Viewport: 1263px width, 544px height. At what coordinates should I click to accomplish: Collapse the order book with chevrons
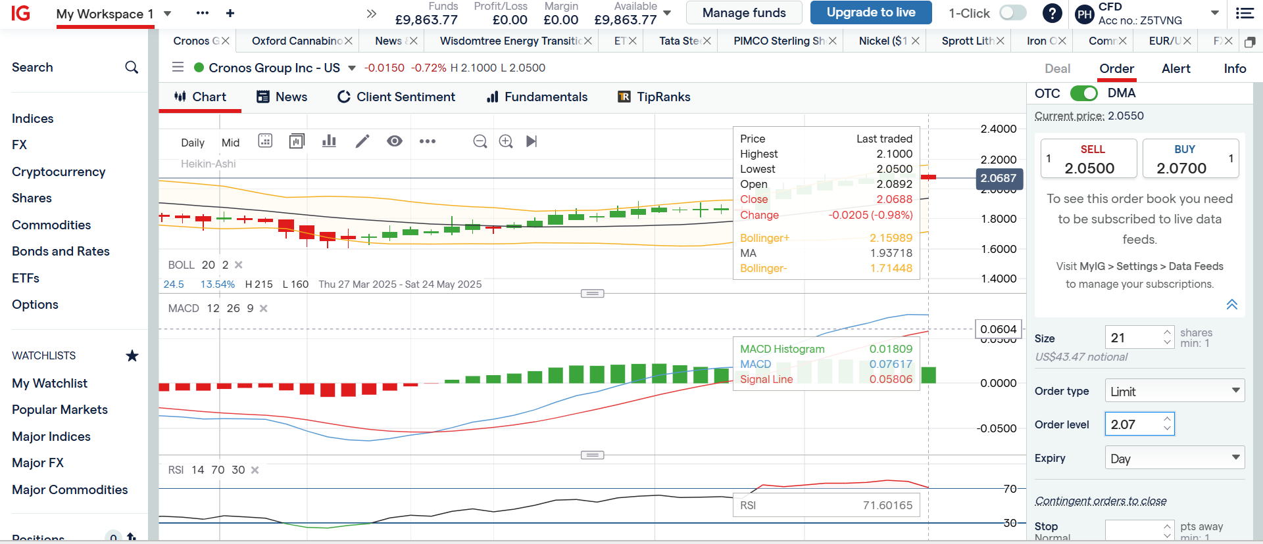click(x=1232, y=304)
